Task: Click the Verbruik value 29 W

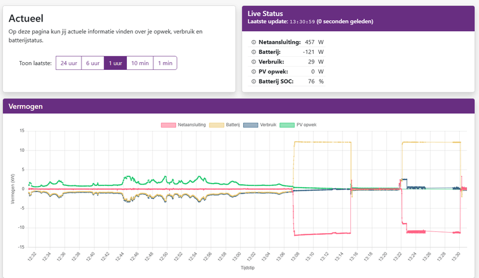Action: coord(316,62)
